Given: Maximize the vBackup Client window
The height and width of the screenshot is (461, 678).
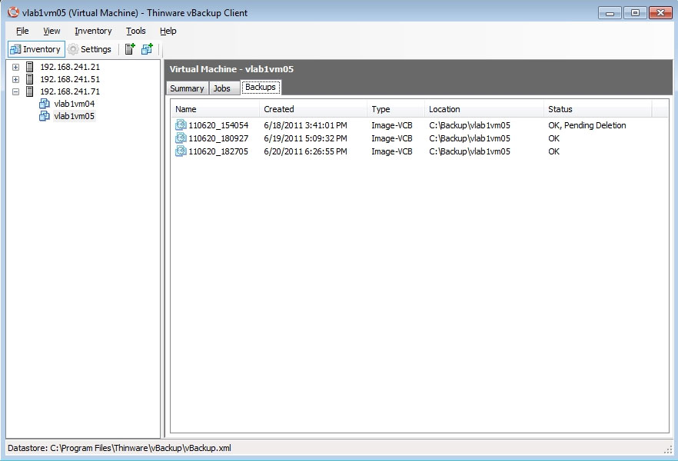Looking at the screenshot, I should click(635, 13).
